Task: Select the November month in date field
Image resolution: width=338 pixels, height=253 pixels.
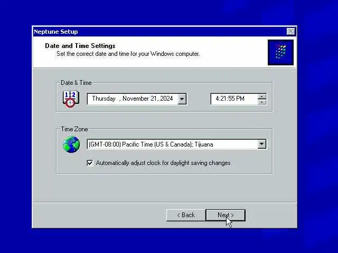Action: click(x=136, y=99)
